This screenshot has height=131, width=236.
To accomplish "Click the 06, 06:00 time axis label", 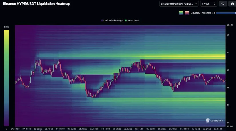I will [x=218, y=129].
